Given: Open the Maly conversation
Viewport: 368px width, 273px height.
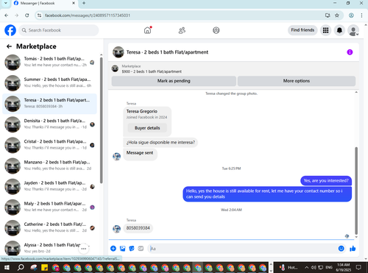Looking at the screenshot, I should click(49, 208).
